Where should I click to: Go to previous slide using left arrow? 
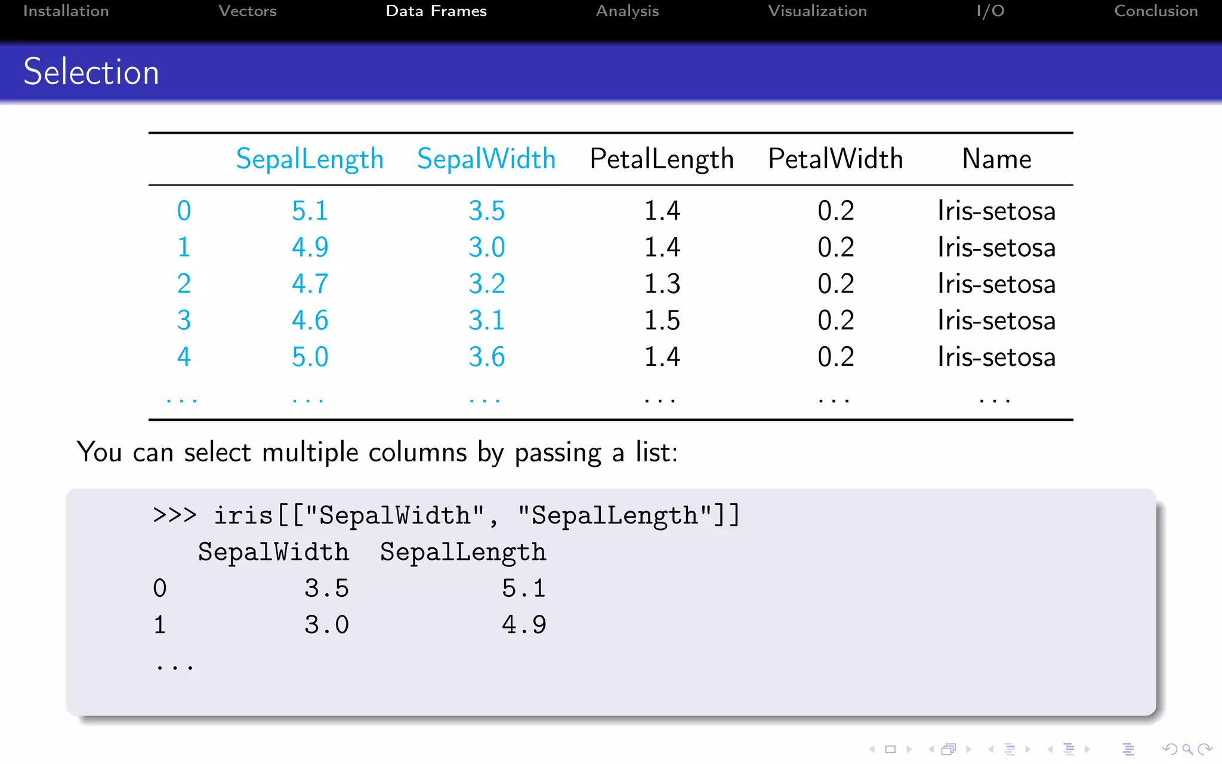[872, 749]
